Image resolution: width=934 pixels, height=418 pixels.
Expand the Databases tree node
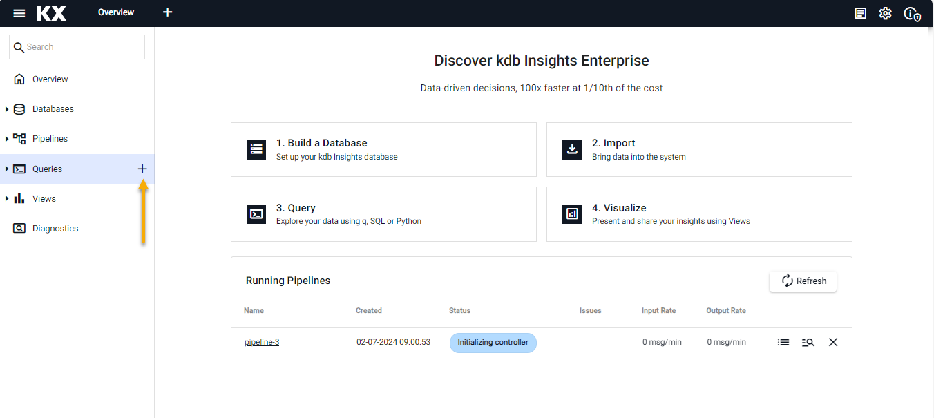[x=7, y=109]
